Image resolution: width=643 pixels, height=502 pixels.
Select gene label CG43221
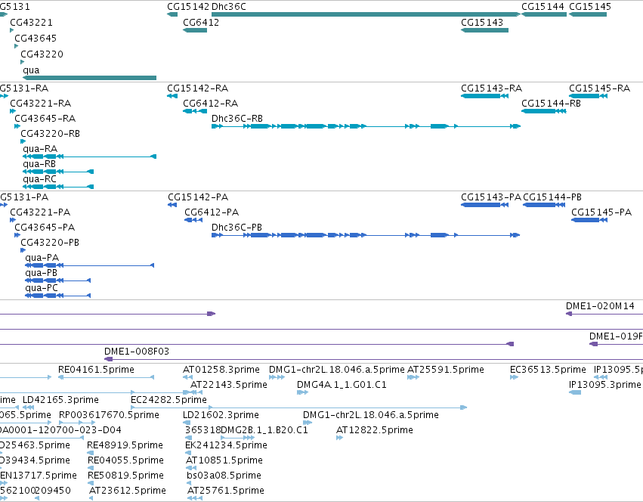31,23
